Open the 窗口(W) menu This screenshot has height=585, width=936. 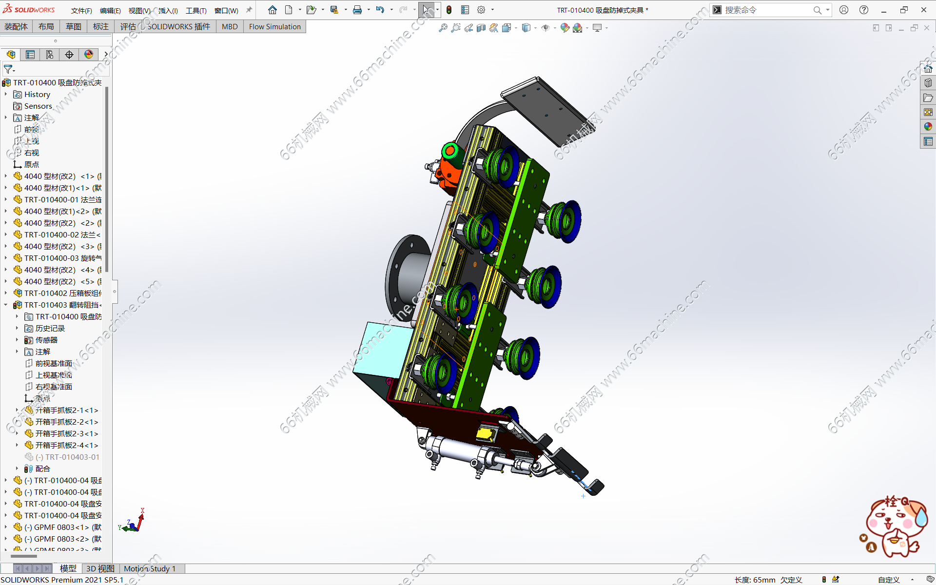[226, 10]
